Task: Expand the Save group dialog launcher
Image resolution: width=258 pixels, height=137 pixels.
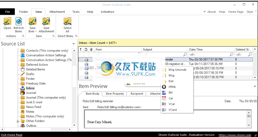Action: point(53,36)
